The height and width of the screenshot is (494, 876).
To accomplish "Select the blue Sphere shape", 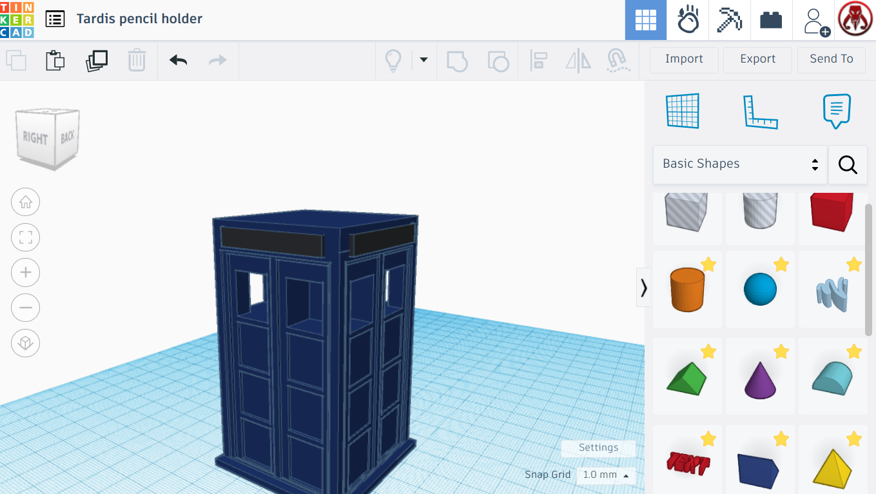I will (760, 290).
